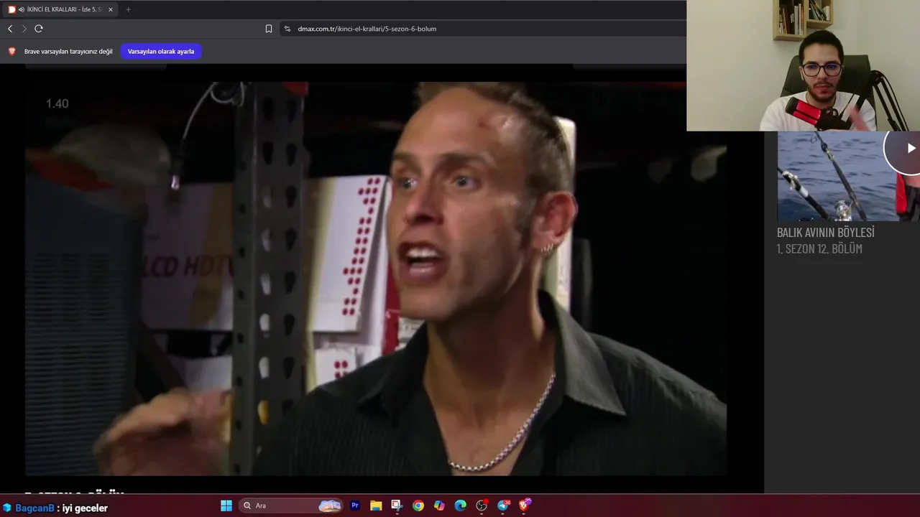This screenshot has width=920, height=517.
Task: Mute the tab via its speaker icon
Action: tap(22, 9)
